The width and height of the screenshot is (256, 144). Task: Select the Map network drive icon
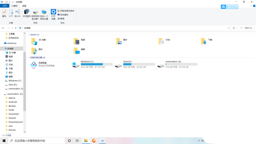click(x=36, y=12)
